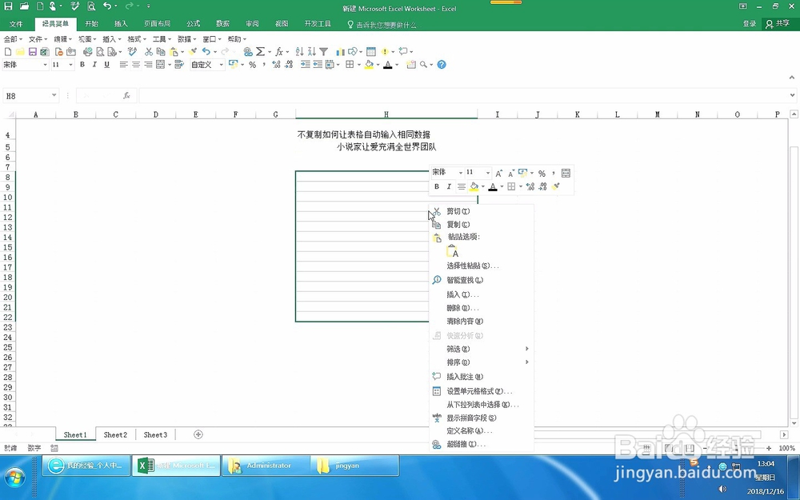Click 告诉我您想要做什么 search box
Viewport: 800px width, 500px height.
click(x=382, y=25)
